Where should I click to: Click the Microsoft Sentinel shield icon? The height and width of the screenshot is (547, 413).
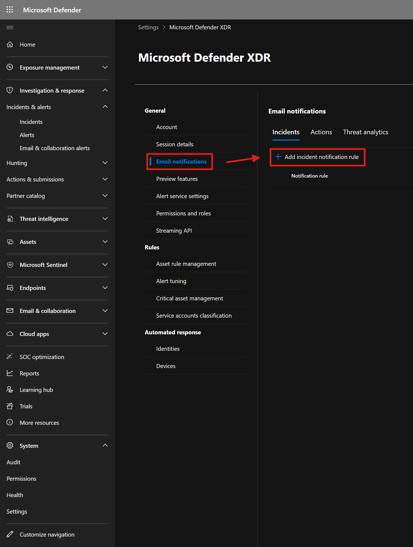(x=10, y=265)
